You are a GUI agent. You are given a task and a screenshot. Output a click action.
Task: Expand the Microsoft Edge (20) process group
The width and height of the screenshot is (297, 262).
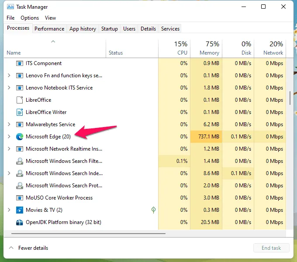tap(9, 136)
